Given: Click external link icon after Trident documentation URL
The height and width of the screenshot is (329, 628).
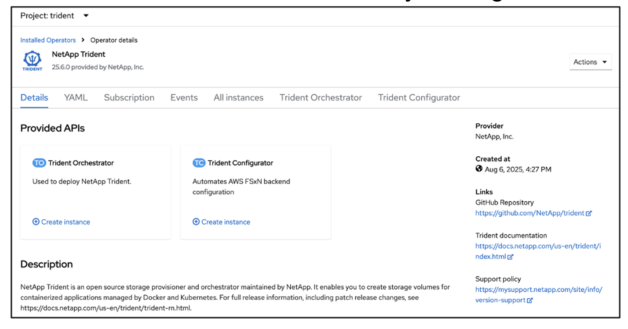Looking at the screenshot, I should pyautogui.click(x=510, y=256).
